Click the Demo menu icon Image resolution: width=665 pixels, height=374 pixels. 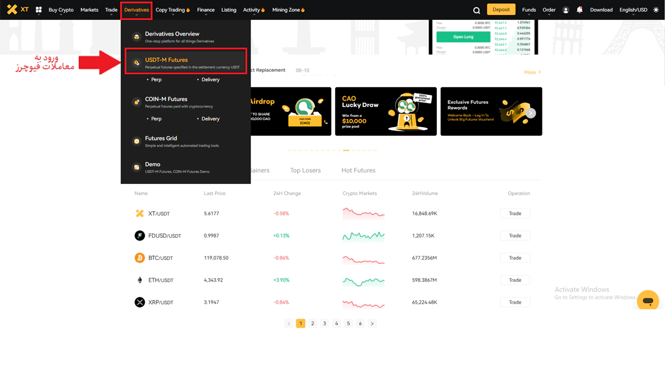(136, 167)
